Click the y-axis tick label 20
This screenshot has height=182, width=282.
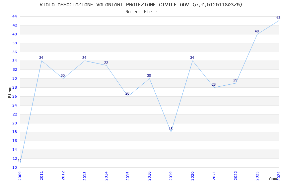coord(15,123)
